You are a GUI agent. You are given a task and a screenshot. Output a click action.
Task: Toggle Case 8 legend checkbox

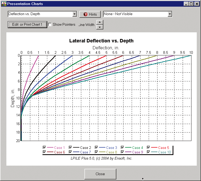(97, 152)
